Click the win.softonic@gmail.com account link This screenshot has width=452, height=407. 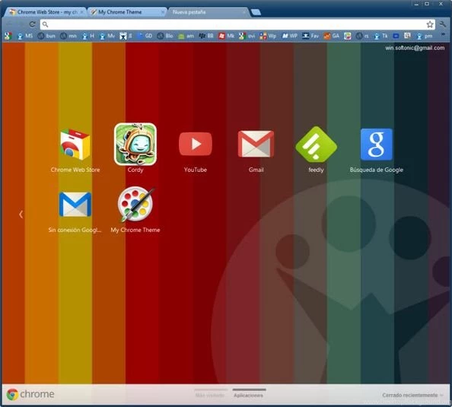point(415,48)
